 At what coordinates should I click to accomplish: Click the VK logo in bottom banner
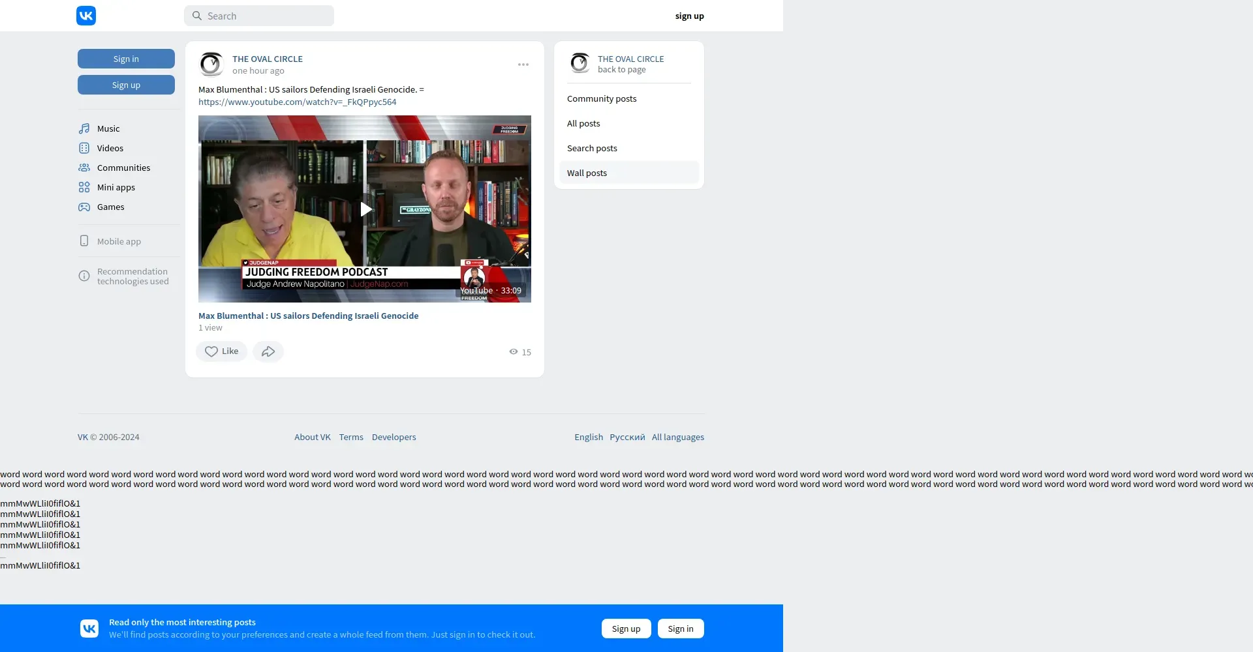89,629
